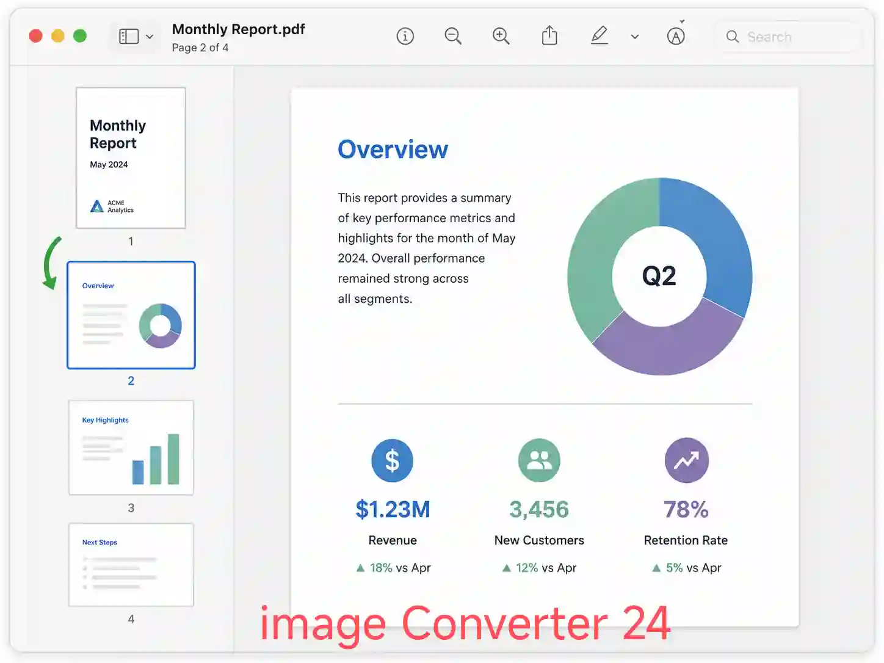Click the blue dollar Revenue icon
This screenshot has height=663, width=884.
coord(393,460)
